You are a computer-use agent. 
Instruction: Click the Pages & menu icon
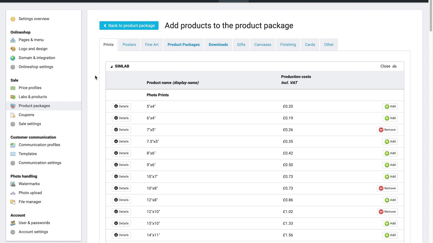coord(13,40)
